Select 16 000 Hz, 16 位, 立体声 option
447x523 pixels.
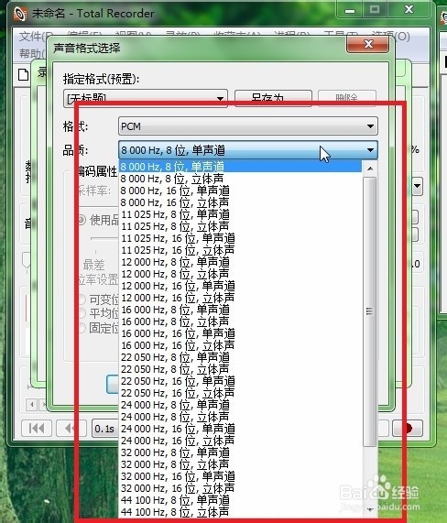pyautogui.click(x=240, y=345)
